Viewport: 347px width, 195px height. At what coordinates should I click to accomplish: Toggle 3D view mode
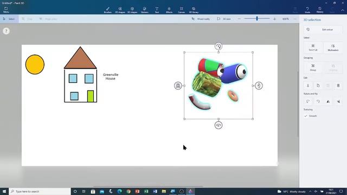[x=224, y=19]
